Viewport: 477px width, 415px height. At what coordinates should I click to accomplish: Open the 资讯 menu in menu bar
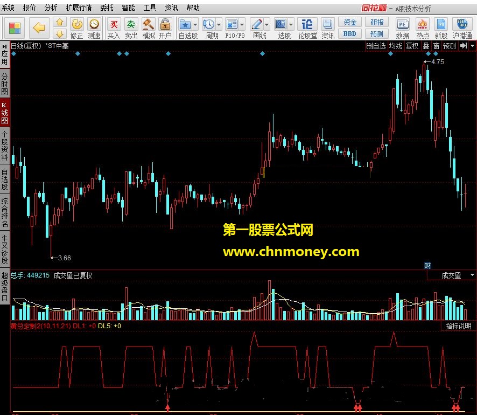click(171, 8)
